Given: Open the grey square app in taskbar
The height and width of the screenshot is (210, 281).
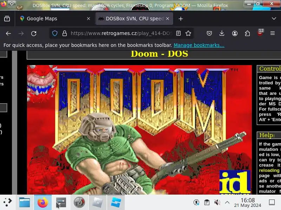Looking at the screenshot, I should [x=98, y=202].
